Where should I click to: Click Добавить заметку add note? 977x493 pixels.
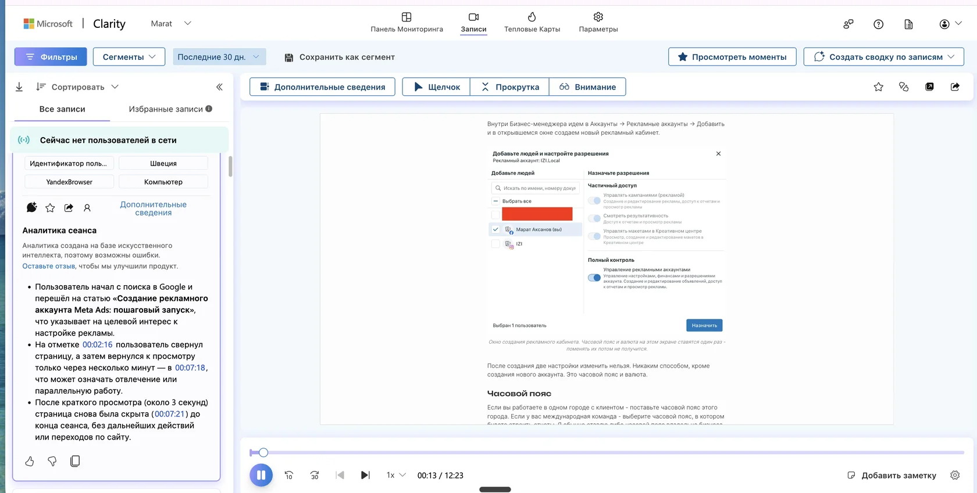[892, 475]
